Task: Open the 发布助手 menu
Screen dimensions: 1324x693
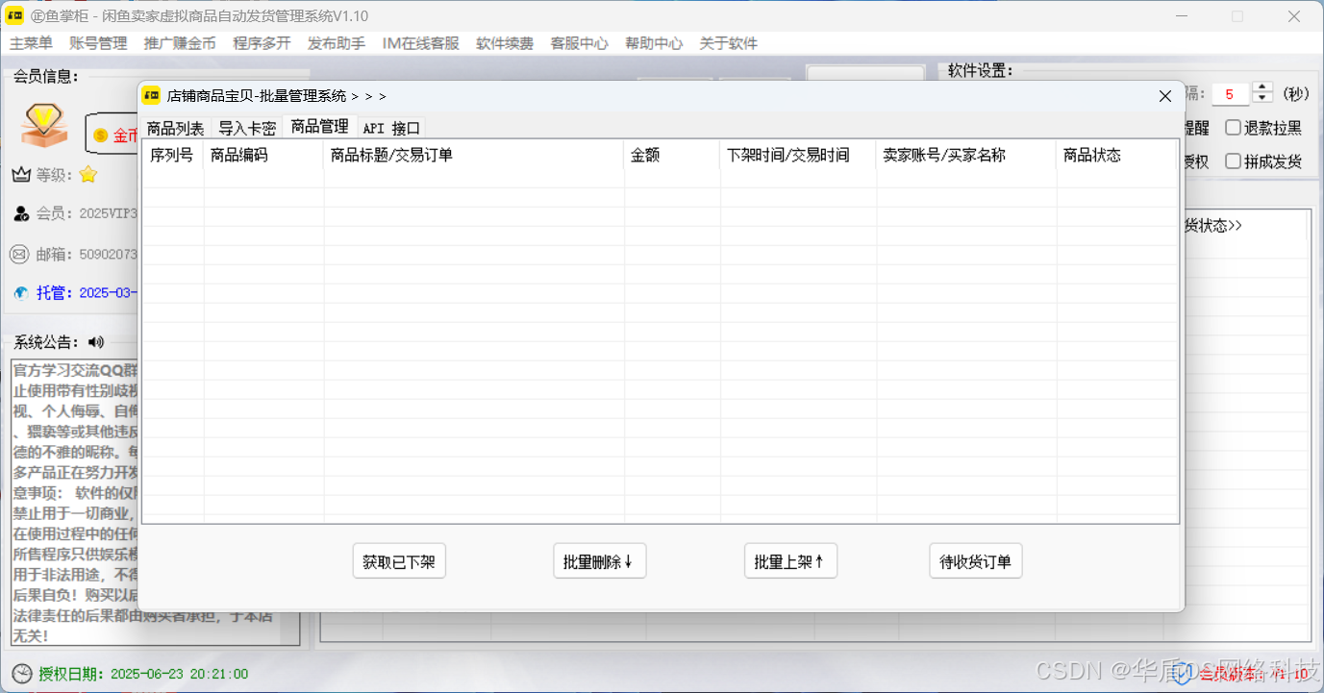Action: pyautogui.click(x=337, y=43)
